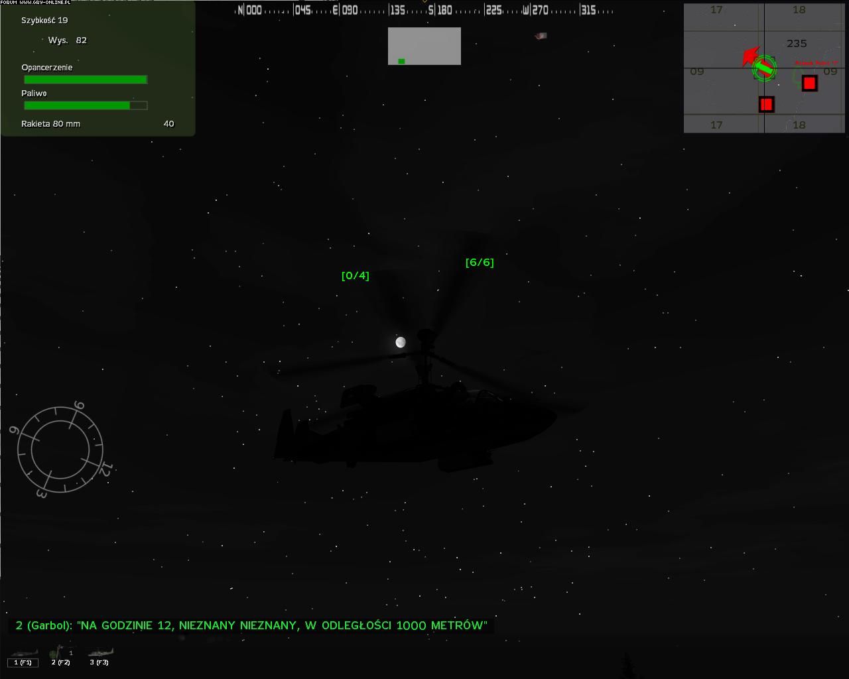Click the clock-direction dial indicator
This screenshot has width=849, height=679.
pyautogui.click(x=60, y=450)
